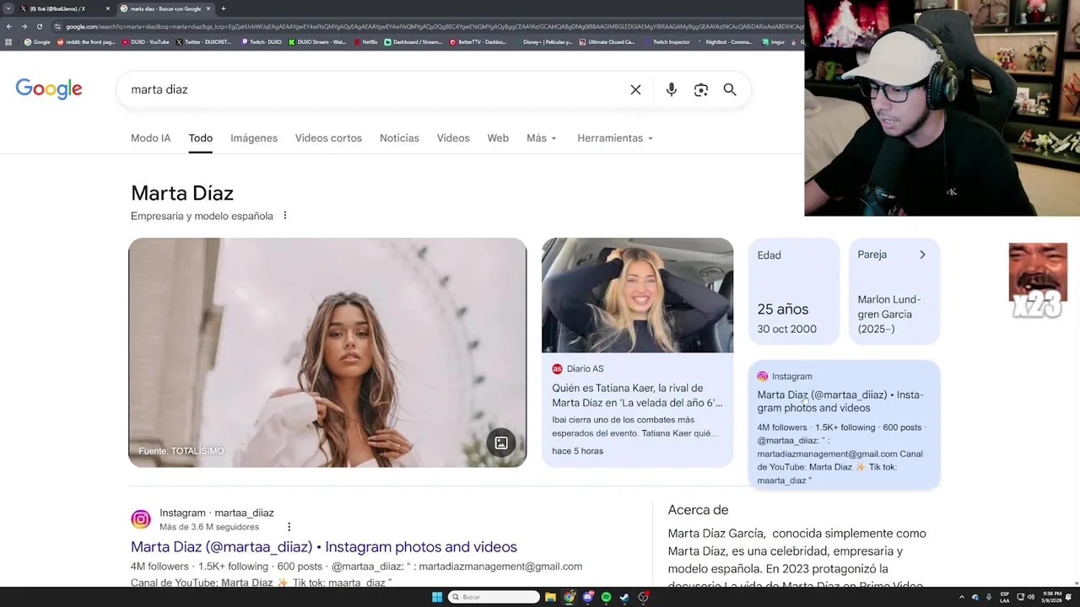The image size is (1080, 607).
Task: Switch to the Videos cortos tab
Action: 328,138
